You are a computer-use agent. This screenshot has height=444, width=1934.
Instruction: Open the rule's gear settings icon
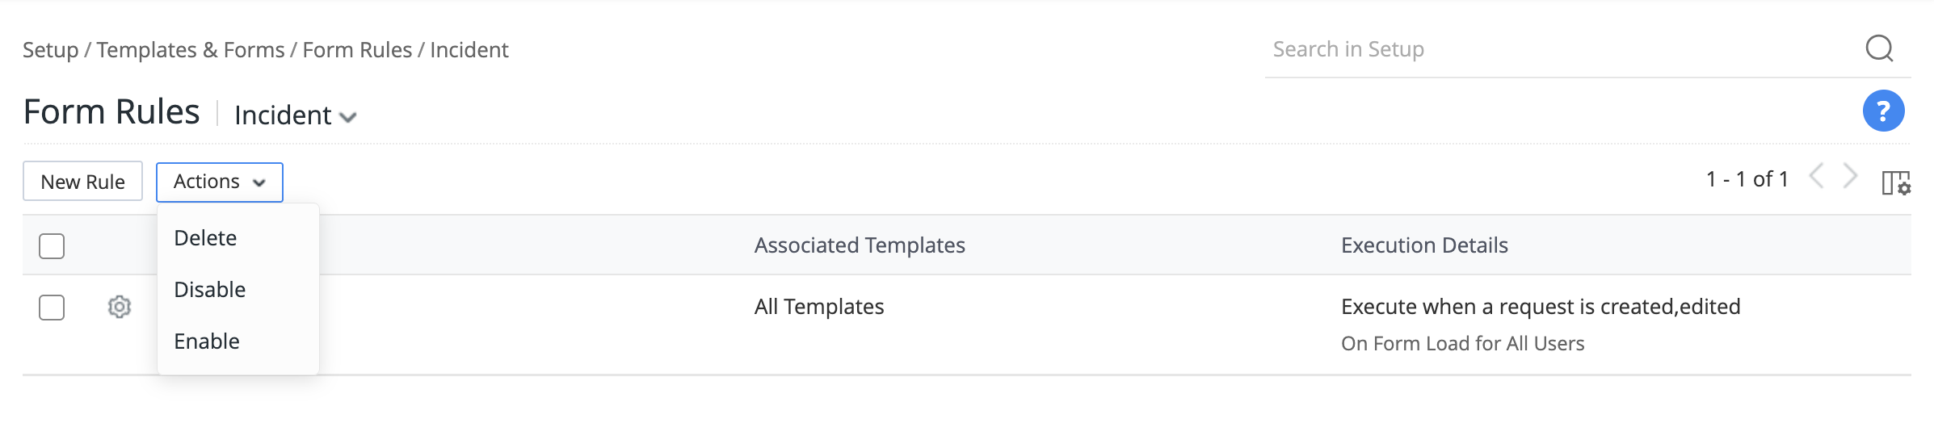coord(120,307)
